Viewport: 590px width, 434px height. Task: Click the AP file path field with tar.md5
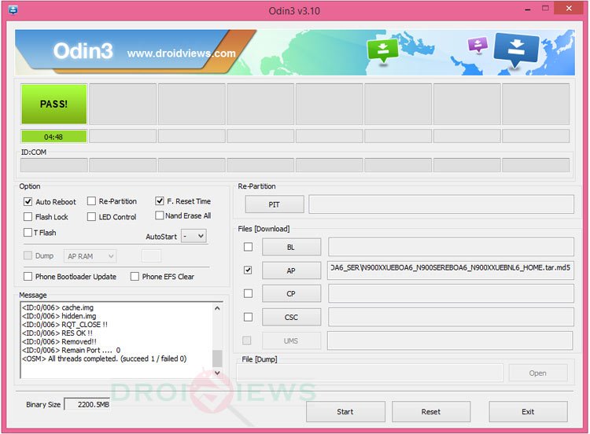coord(451,270)
